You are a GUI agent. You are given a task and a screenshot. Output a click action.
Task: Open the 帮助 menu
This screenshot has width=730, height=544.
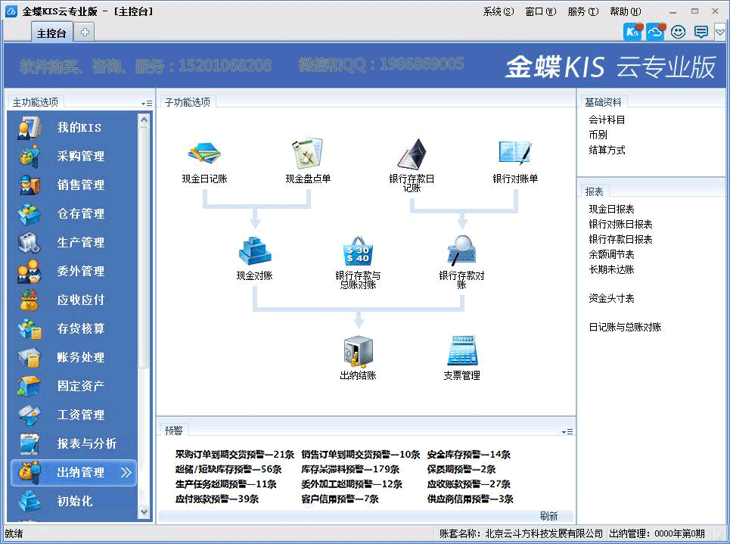tap(624, 11)
